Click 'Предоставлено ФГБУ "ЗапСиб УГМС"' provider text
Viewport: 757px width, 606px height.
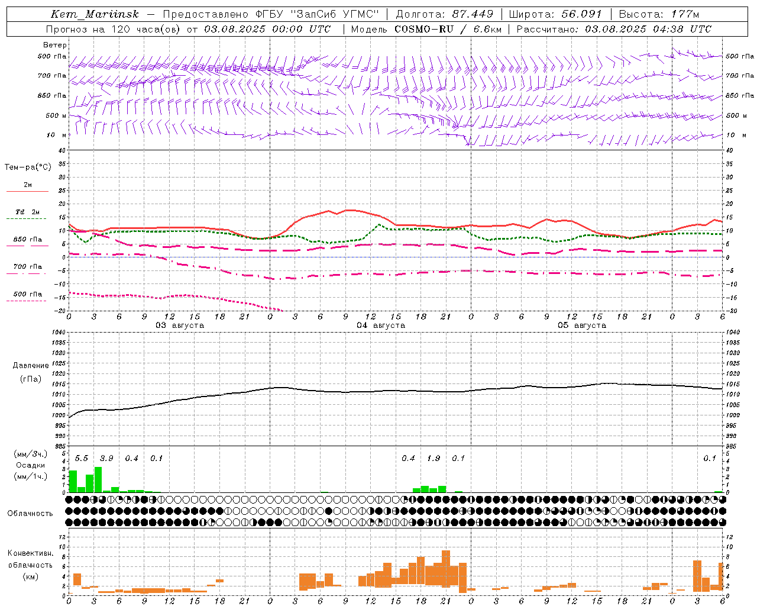click(271, 15)
